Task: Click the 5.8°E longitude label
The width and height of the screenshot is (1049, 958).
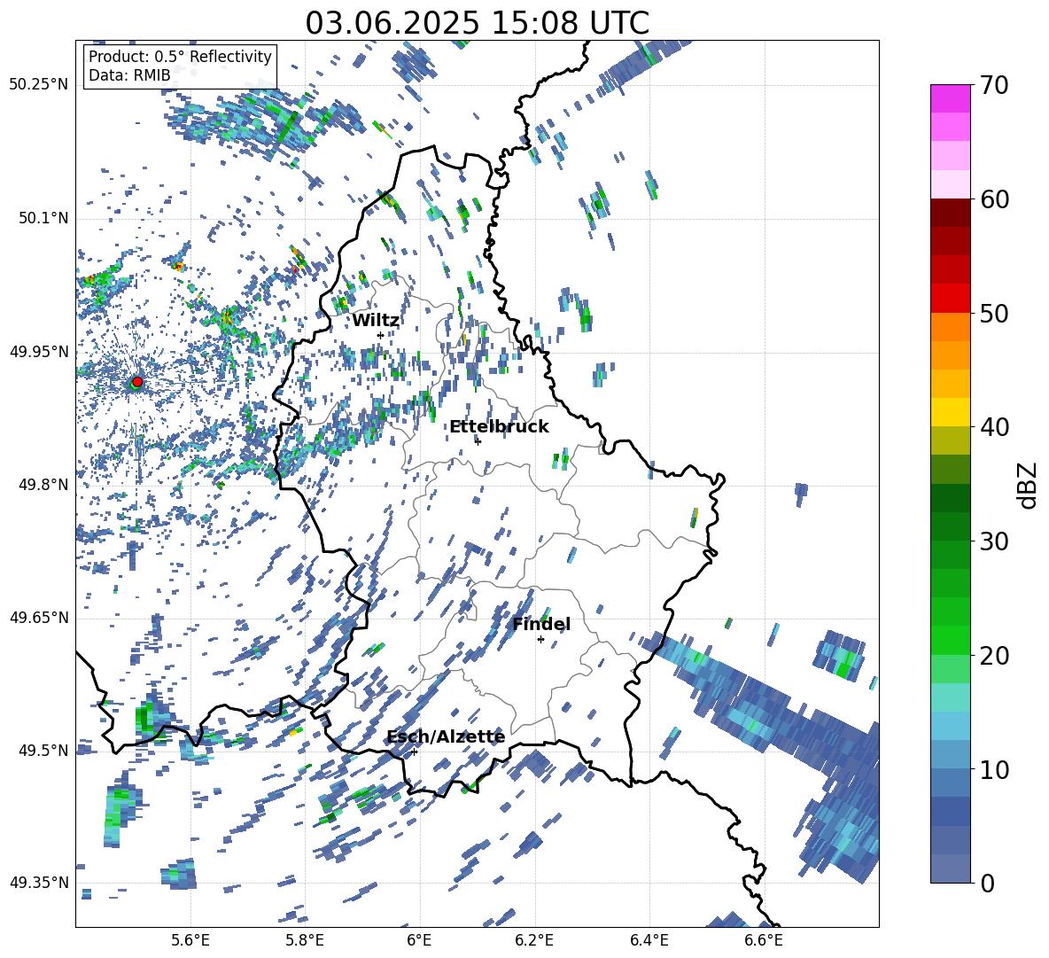Action: coord(305,940)
